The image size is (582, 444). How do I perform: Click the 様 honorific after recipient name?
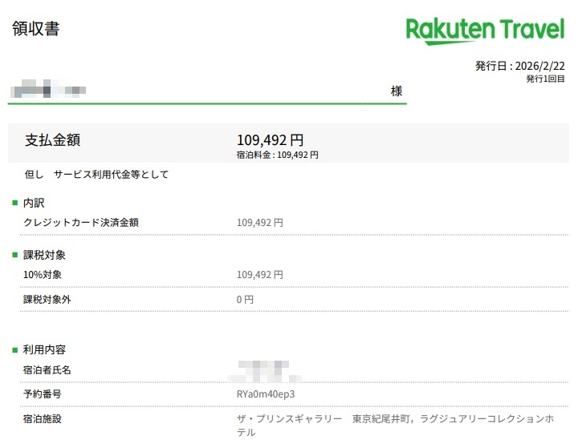(x=396, y=91)
